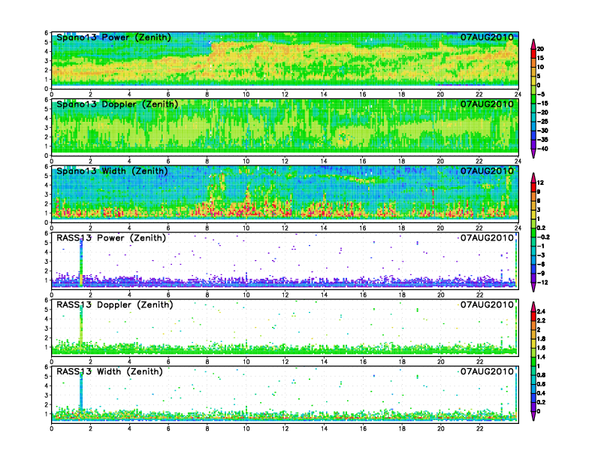The image size is (595, 460).
Task: Click the x-axis tick 24 under Spano13 Width
Action: tap(518, 228)
